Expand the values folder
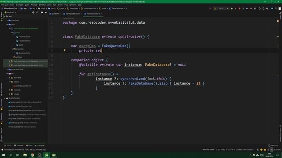The image size is (282, 158). tap(10, 94)
